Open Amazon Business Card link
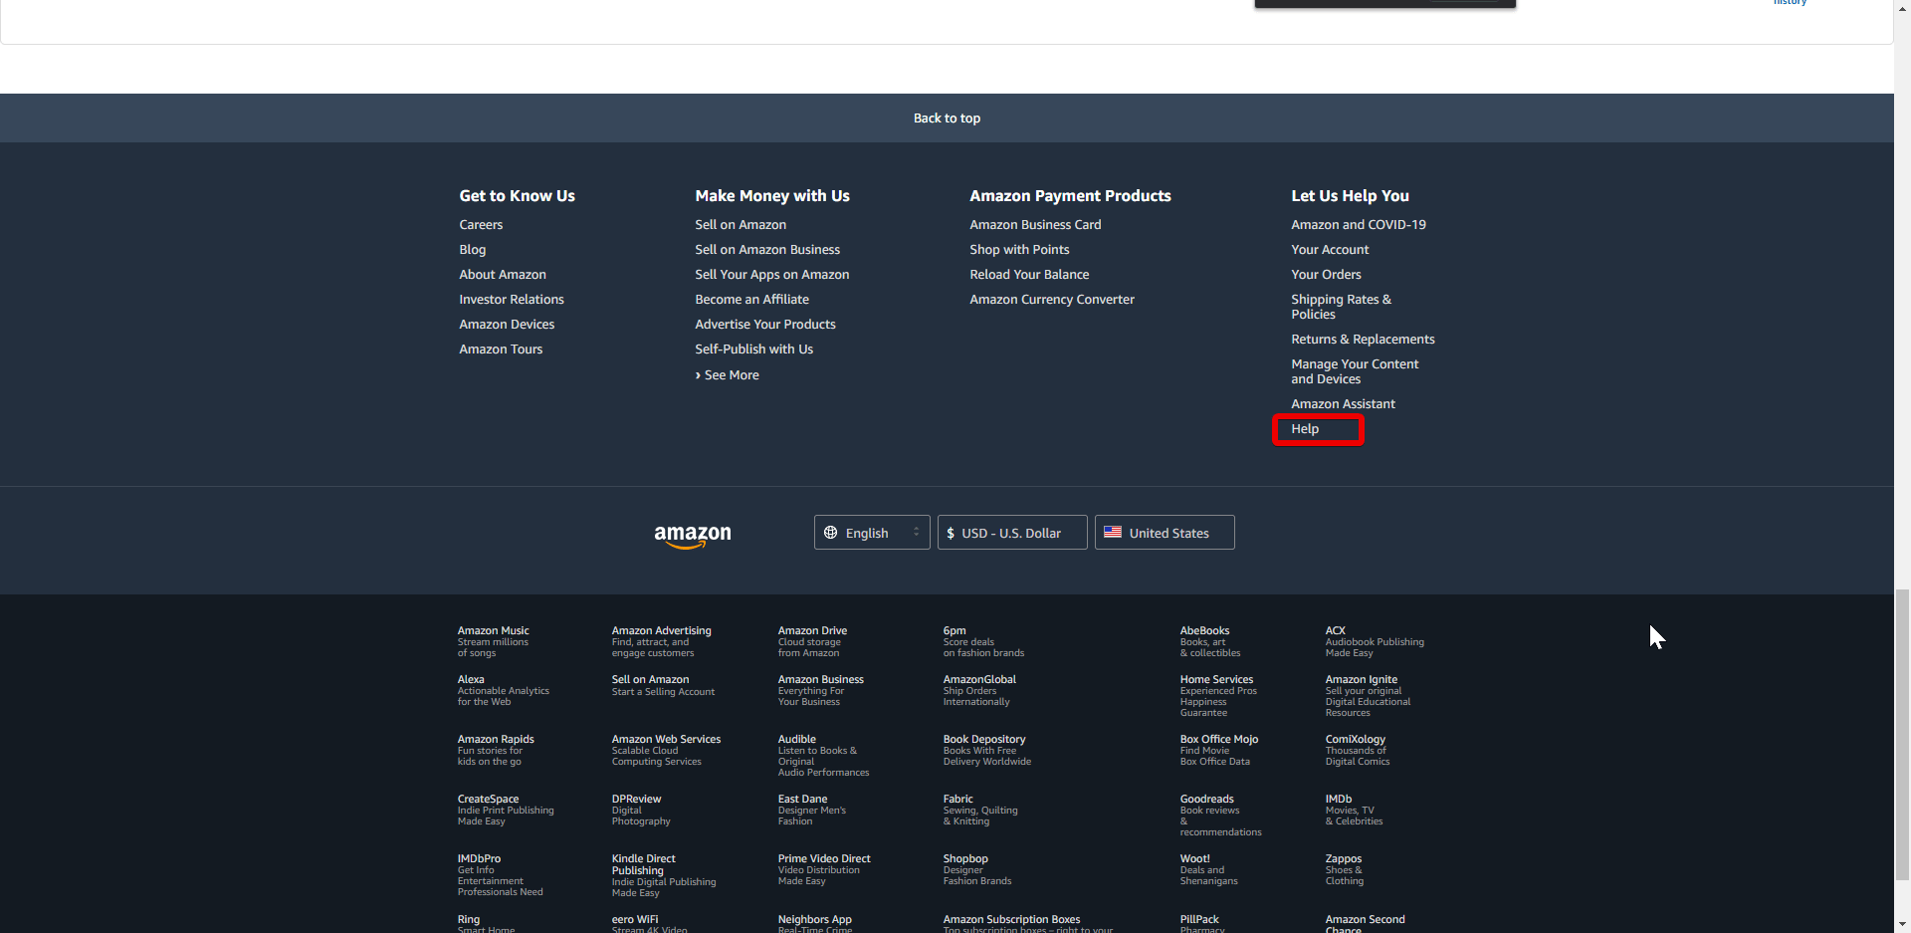Viewport: 1911px width, 933px height. [1035, 225]
